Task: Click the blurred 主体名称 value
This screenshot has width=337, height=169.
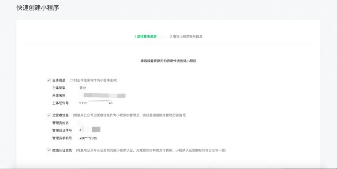Action: [102, 95]
